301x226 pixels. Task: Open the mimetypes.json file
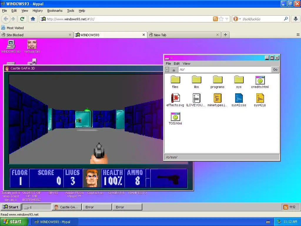(x=217, y=100)
